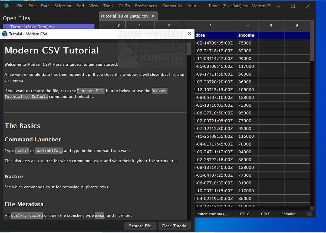Click the date cell ending 02-14T09:35:00Z
Screen dimensions: 326x233
216,43
